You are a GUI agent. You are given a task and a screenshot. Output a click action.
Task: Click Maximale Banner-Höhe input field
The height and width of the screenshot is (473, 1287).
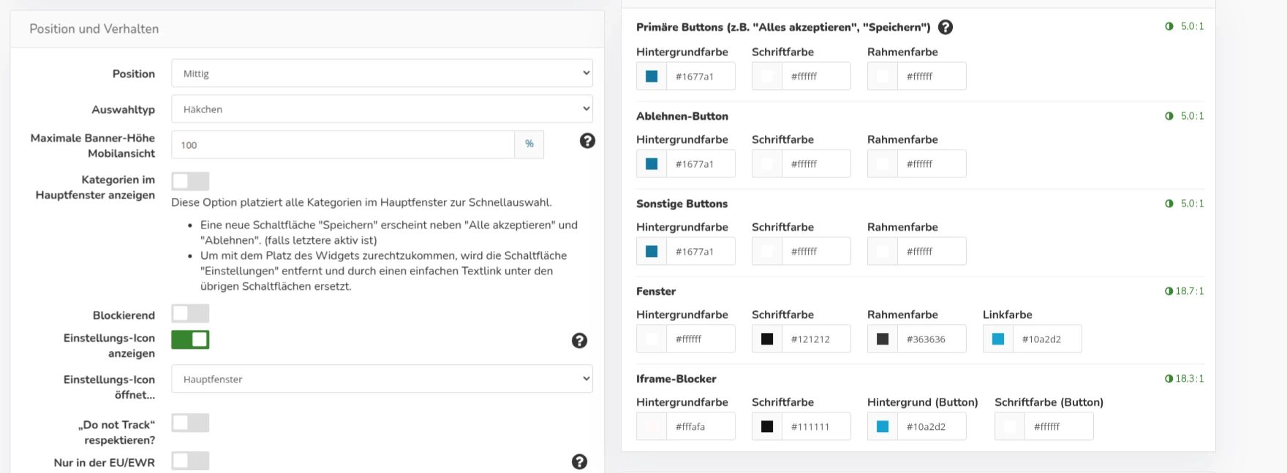(343, 145)
